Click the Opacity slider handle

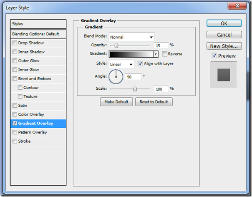coord(116,45)
